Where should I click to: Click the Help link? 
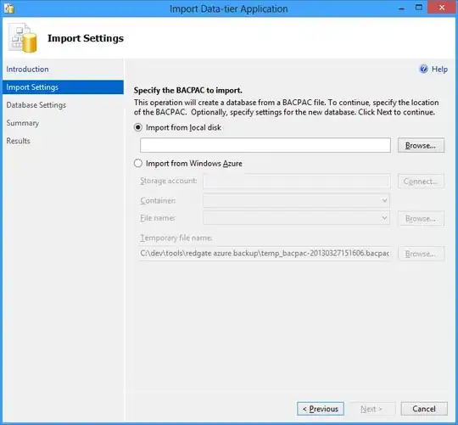coord(439,70)
